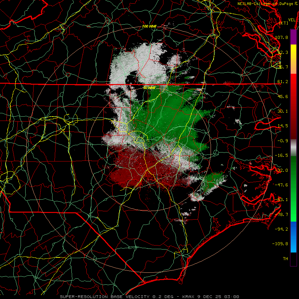Click the -63.1 legend value
This screenshot has height=299, width=299.
coord(281,200)
